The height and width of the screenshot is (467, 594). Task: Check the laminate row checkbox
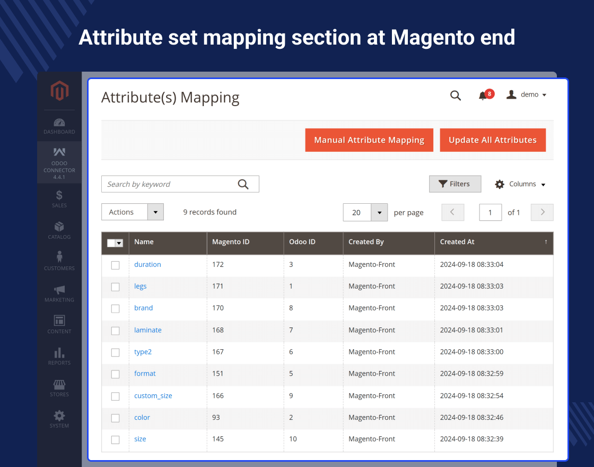[115, 331]
